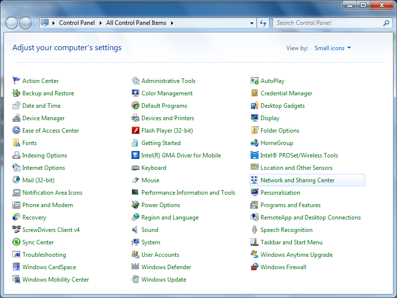Open the Date and Time clock icon
This screenshot has height=298, width=397.
point(16,105)
